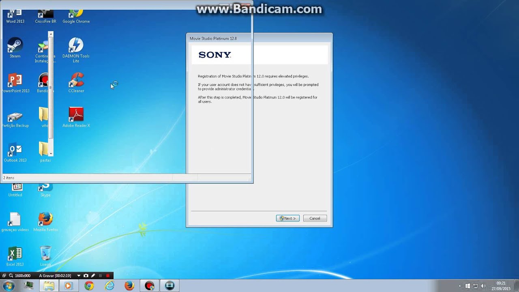519x292 pixels.
Task: Open the Word 2013 desktop shortcut
Action: click(x=15, y=17)
